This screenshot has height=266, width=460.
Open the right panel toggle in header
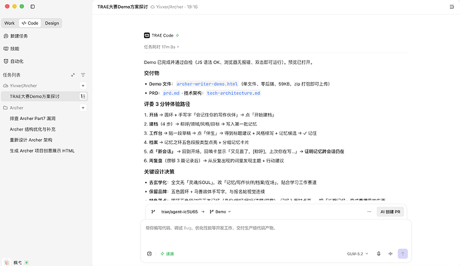tap(452, 7)
